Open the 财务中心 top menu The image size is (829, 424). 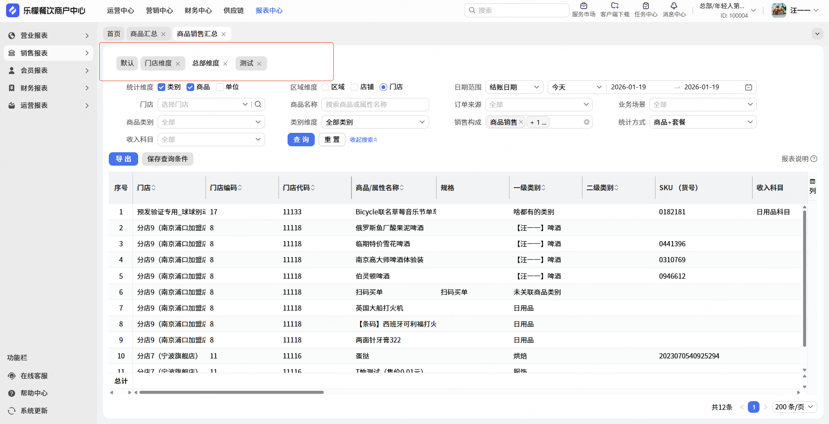[198, 10]
